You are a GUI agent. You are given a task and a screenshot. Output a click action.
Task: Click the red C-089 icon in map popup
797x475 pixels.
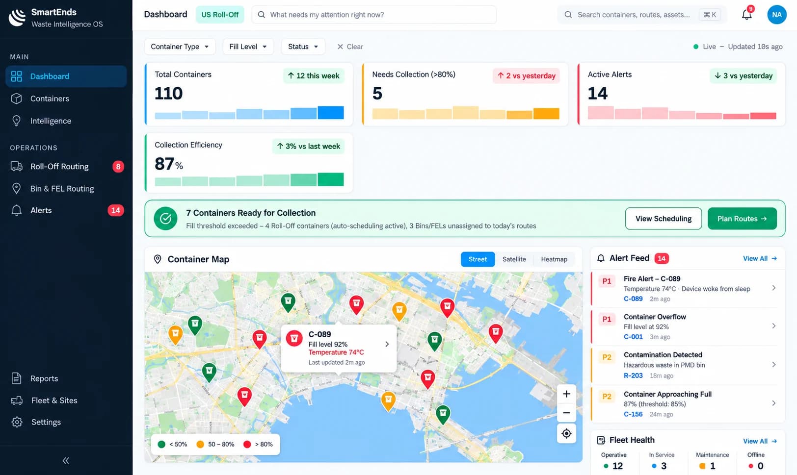(x=294, y=338)
